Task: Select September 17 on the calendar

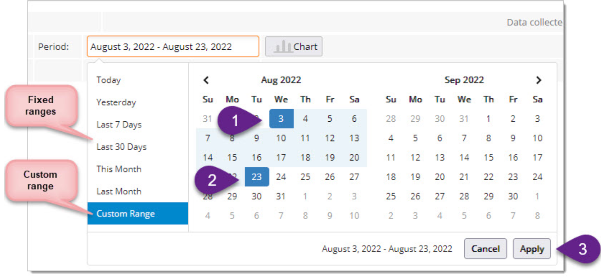Action: 537,157
